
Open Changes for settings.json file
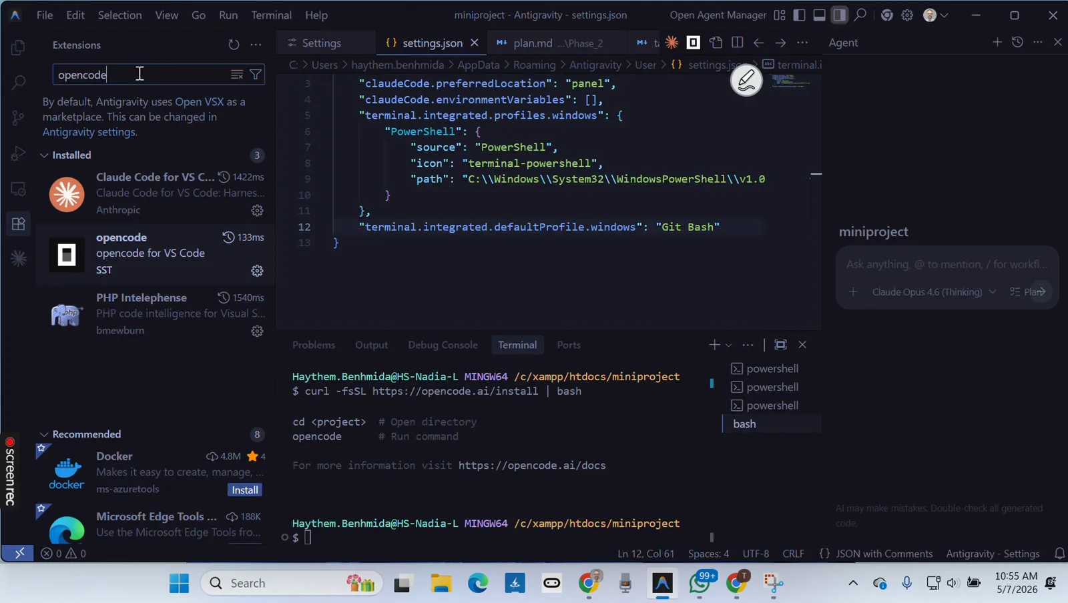(716, 43)
